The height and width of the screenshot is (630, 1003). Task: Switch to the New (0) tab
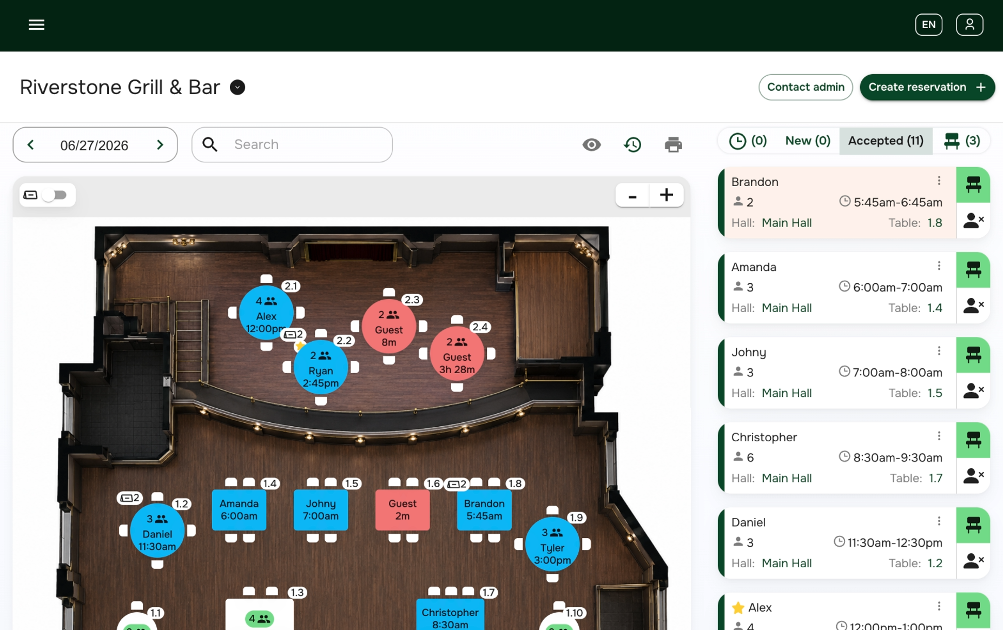[807, 141]
